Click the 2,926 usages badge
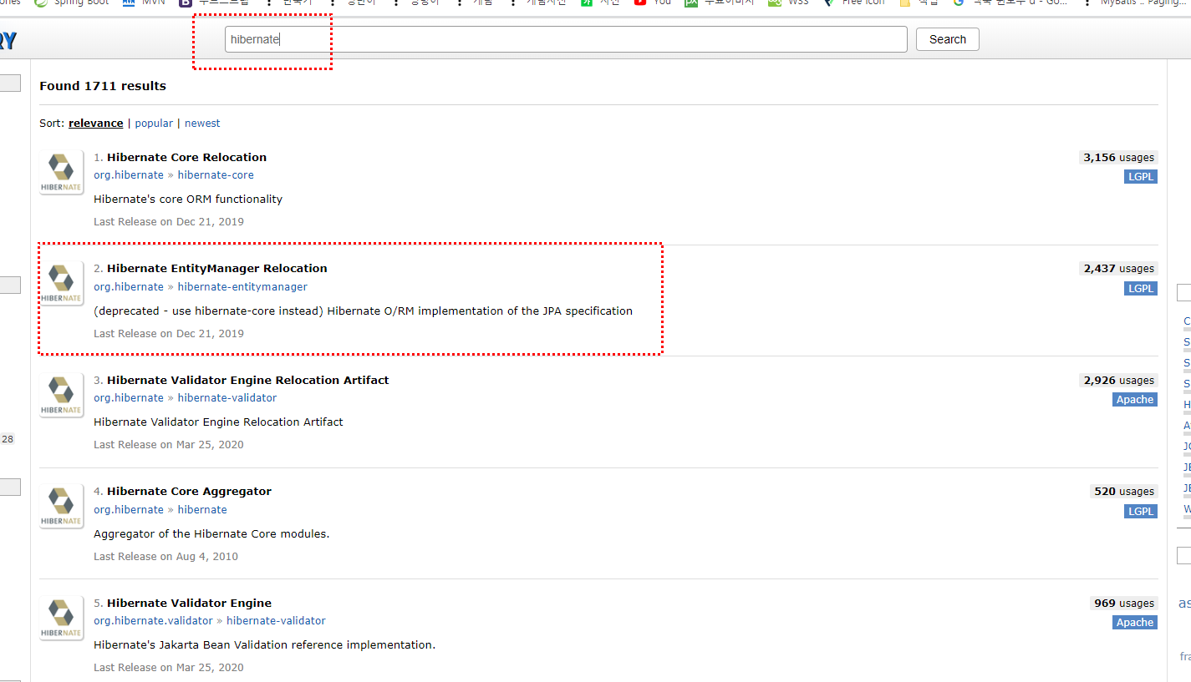 [1118, 381]
